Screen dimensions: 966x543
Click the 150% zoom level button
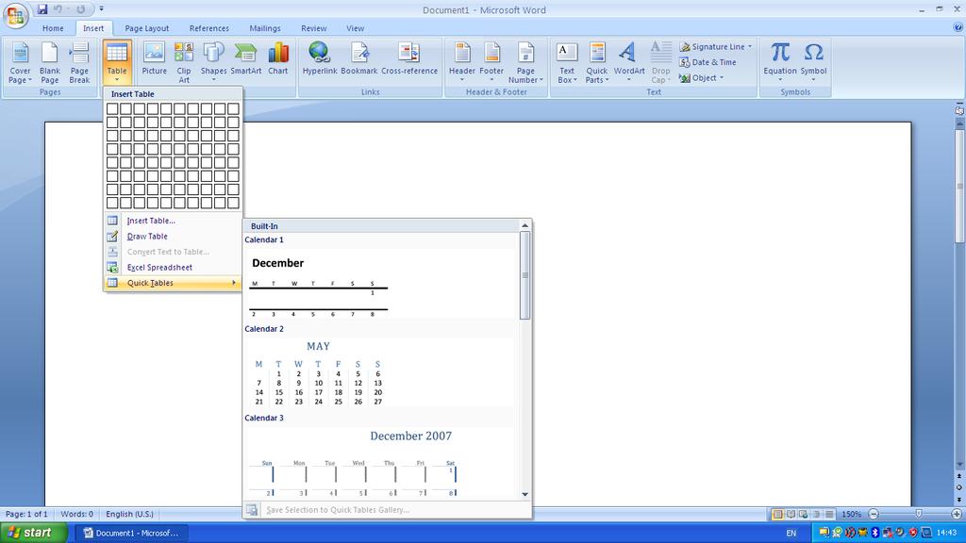(x=852, y=514)
